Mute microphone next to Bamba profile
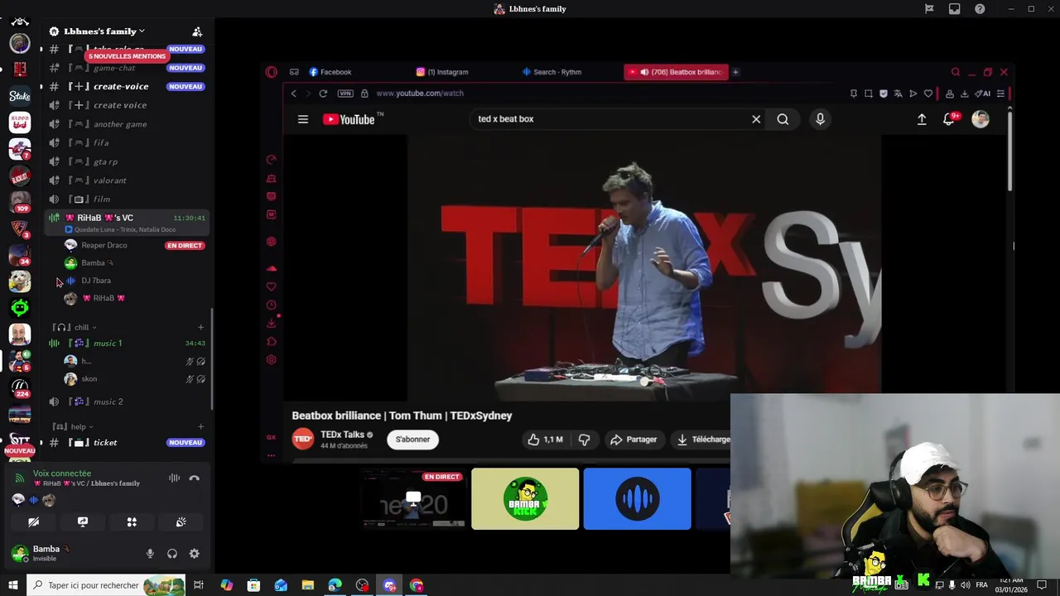This screenshot has height=596, width=1060. [x=150, y=554]
